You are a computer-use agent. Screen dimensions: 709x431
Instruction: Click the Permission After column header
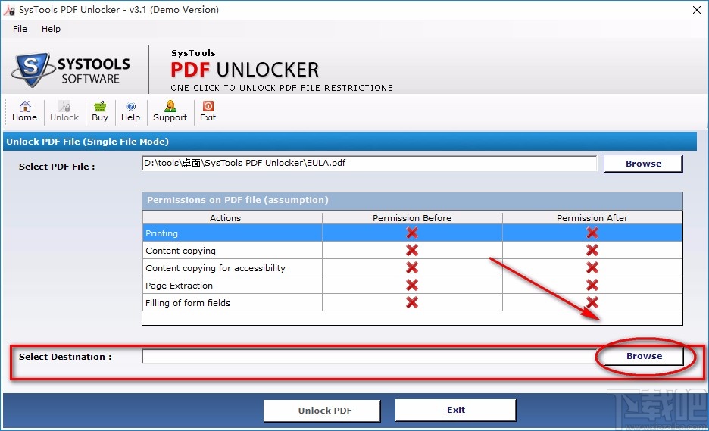click(x=592, y=217)
